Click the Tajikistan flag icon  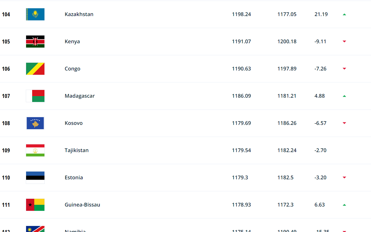35,150
